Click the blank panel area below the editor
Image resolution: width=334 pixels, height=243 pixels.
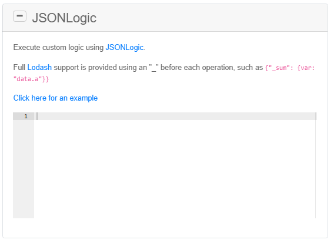click(x=165, y=228)
